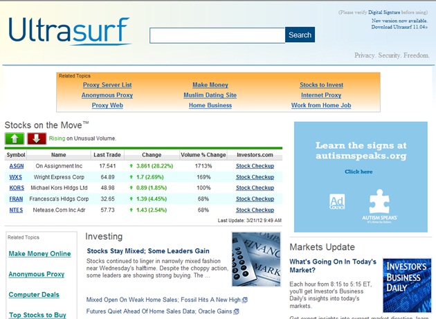Open external link icon after Fossil headline
436x319 pixels.
[245, 300]
